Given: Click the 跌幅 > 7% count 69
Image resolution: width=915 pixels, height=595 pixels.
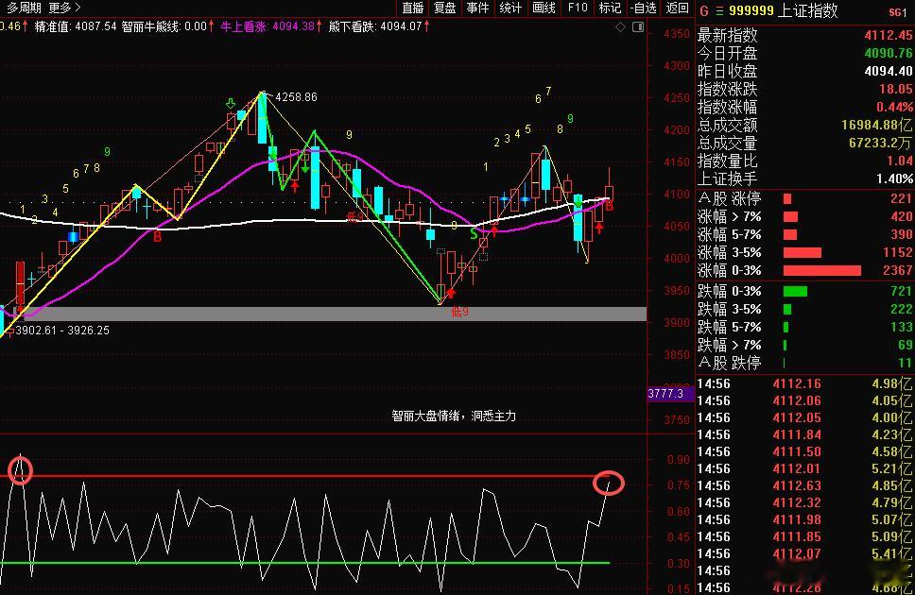Looking at the screenshot, I should click(x=906, y=346).
